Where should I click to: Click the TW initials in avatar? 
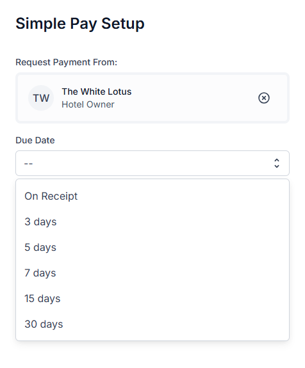pyautogui.click(x=41, y=98)
